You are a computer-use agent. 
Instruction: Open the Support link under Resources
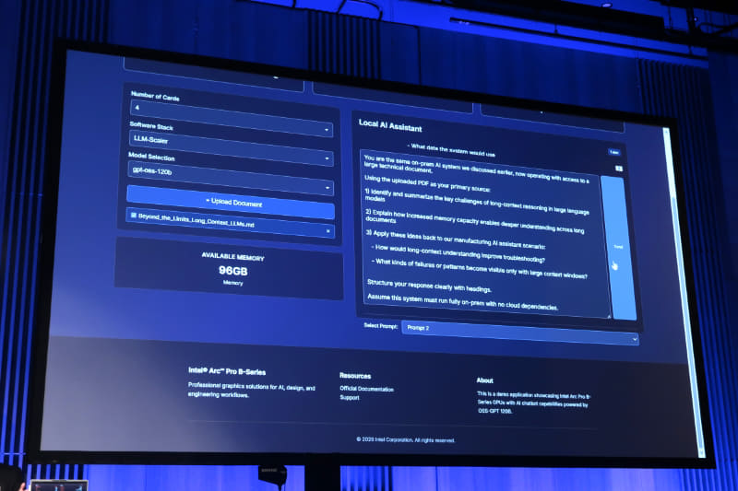point(350,398)
